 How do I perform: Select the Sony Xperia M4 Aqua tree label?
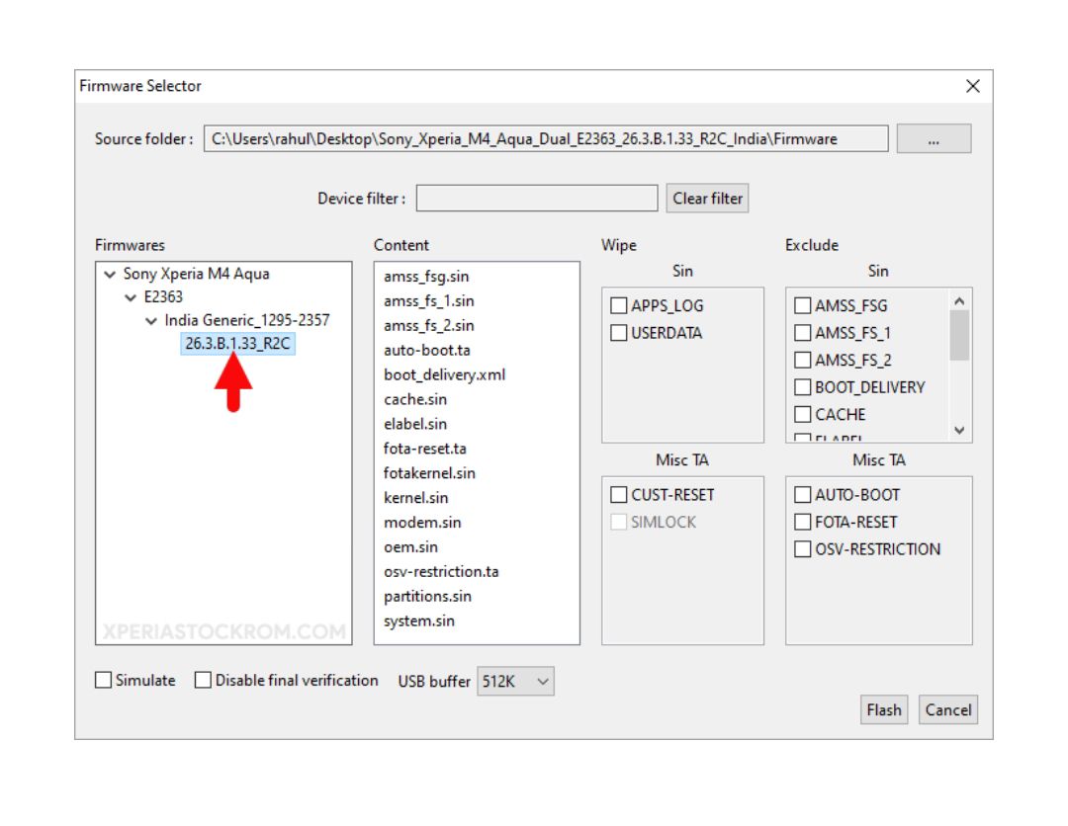pos(196,274)
